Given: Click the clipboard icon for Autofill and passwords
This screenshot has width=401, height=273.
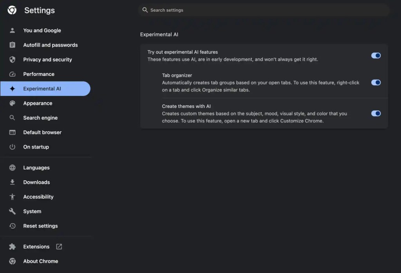Looking at the screenshot, I should tap(12, 45).
